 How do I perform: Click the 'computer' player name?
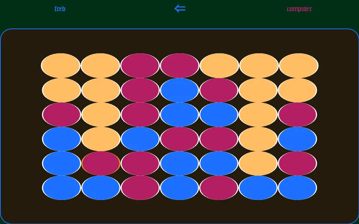[x=299, y=9]
